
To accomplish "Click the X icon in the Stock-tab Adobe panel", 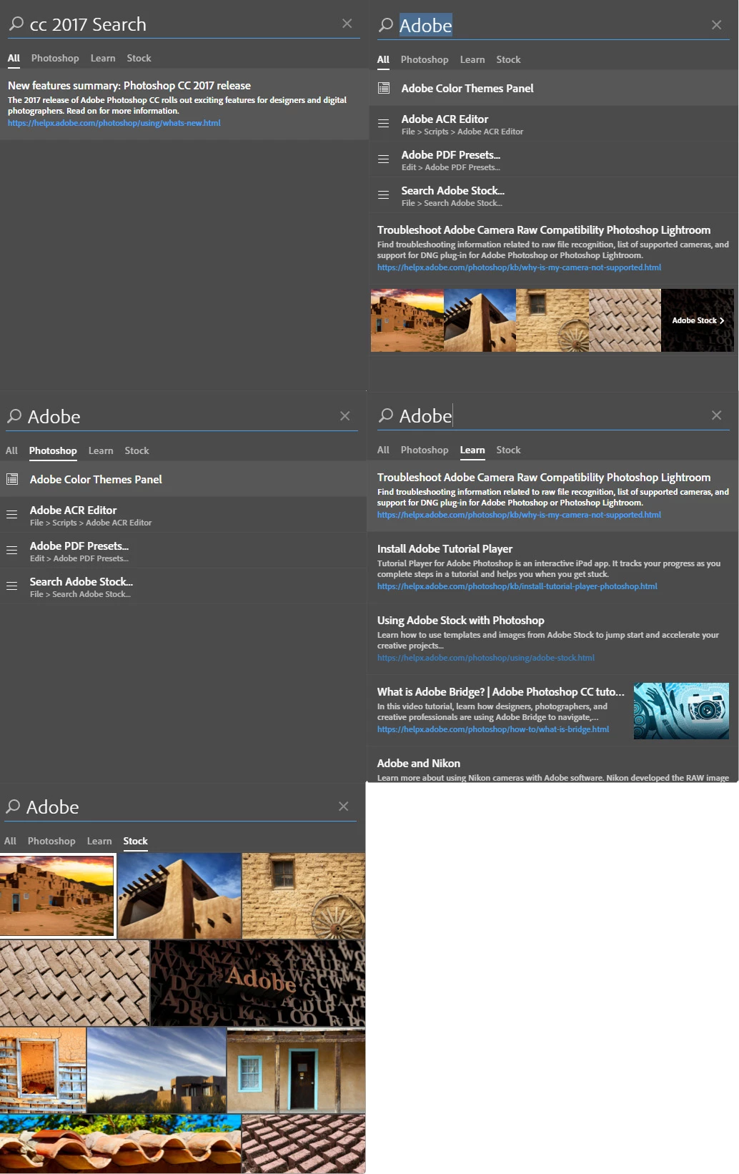I will tap(344, 806).
